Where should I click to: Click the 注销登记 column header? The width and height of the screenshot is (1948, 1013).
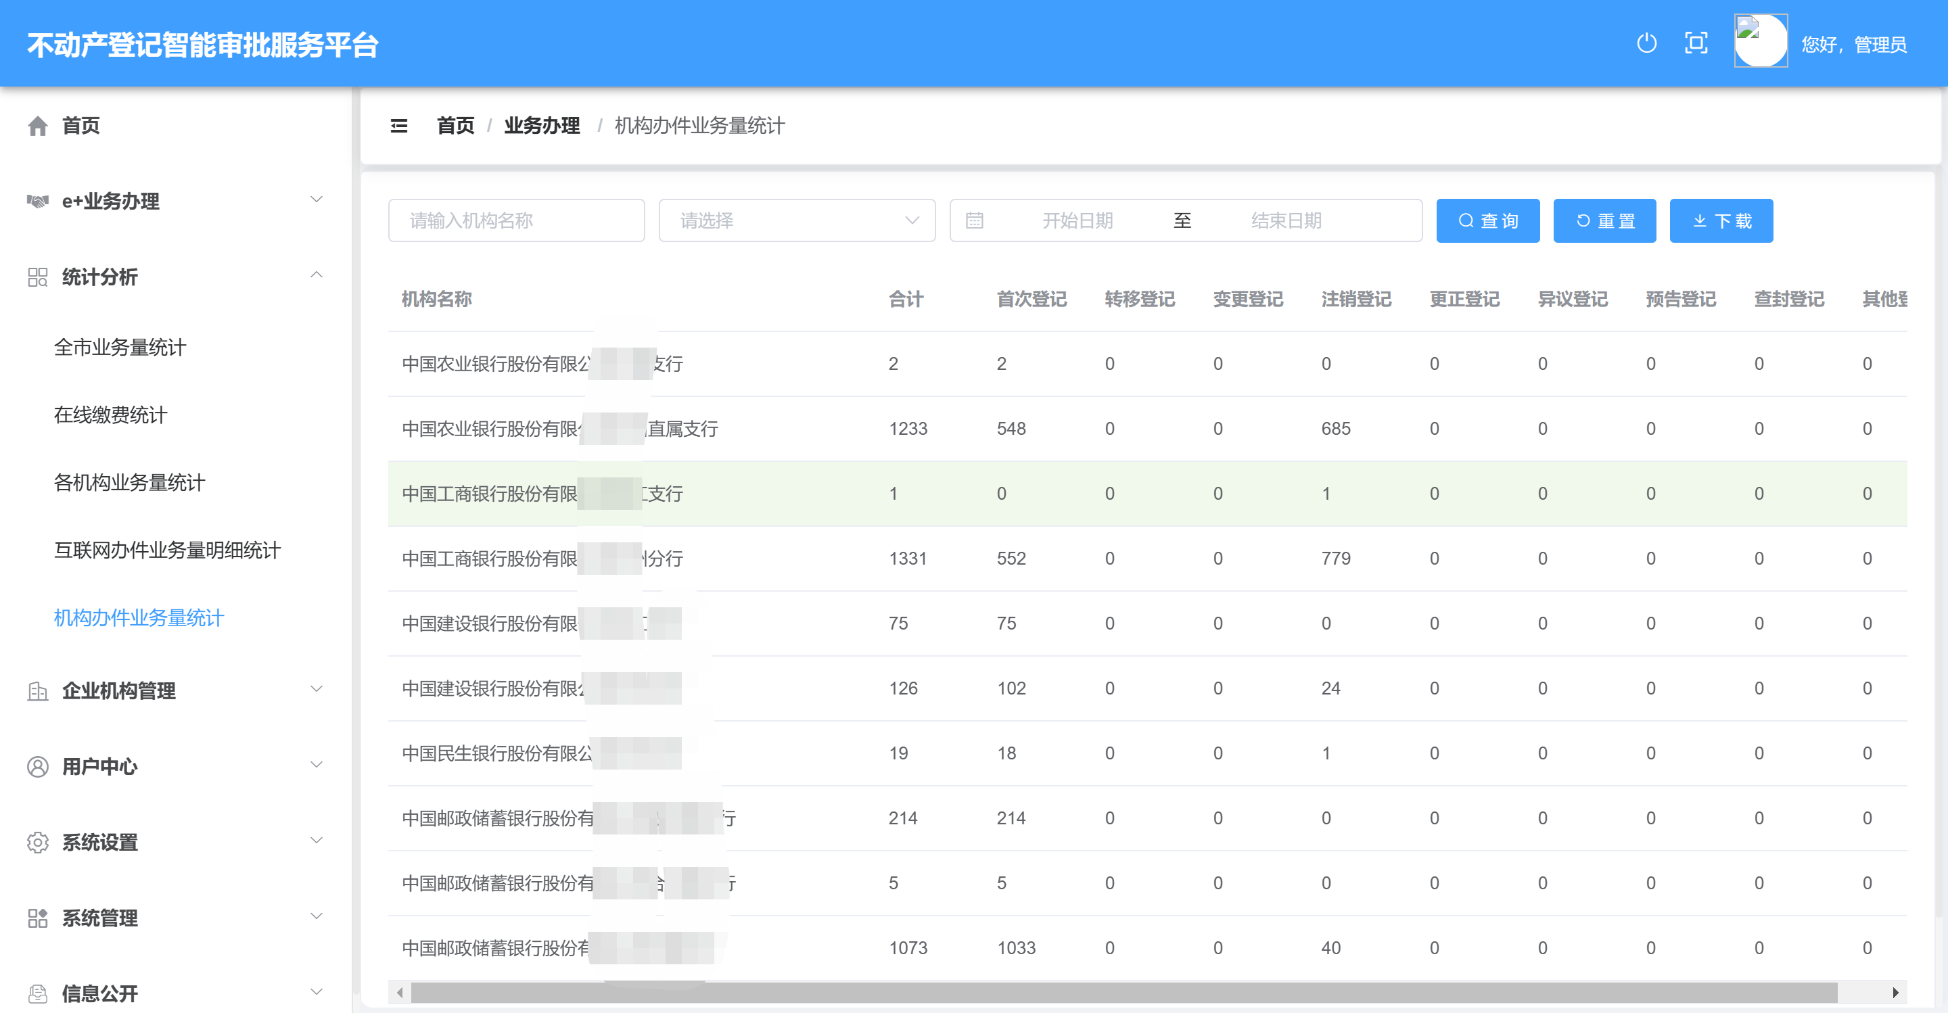click(x=1356, y=300)
